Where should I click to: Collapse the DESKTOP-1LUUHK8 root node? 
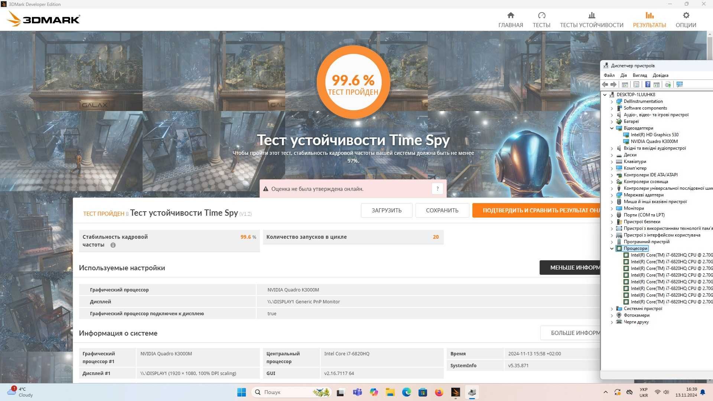[605, 95]
